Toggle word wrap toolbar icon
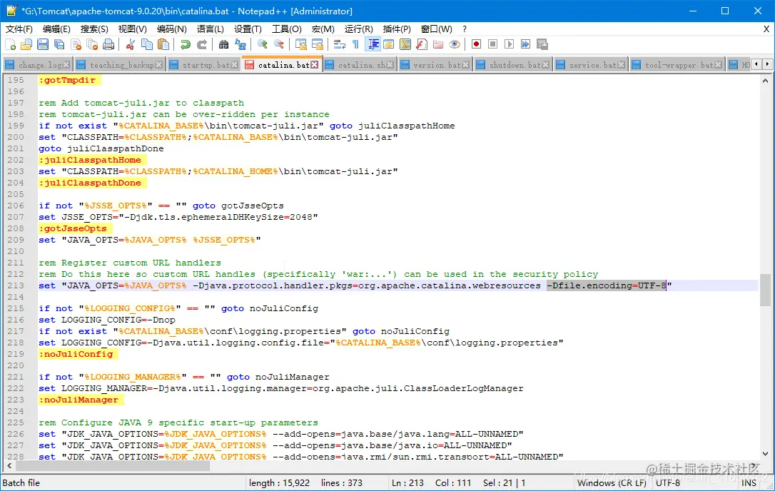The width and height of the screenshot is (775, 491). point(340,44)
